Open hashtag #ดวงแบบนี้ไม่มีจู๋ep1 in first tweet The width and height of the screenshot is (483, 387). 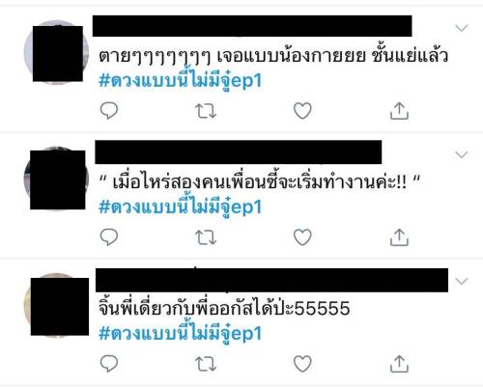point(180,80)
